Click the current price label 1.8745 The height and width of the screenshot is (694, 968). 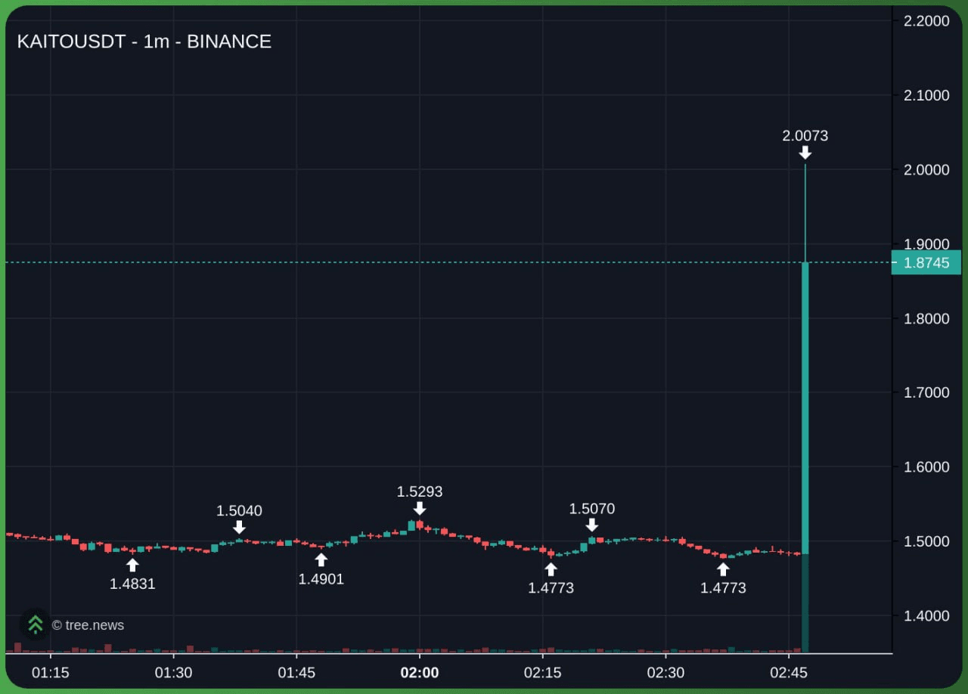926,262
